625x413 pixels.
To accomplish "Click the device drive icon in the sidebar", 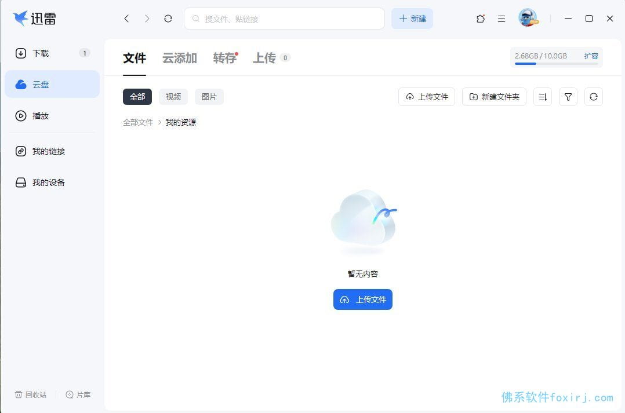I will [21, 182].
